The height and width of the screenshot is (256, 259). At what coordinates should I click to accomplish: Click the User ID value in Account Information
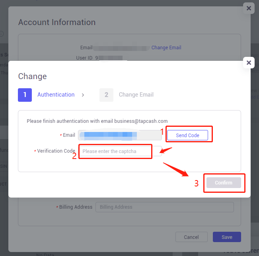click(109, 58)
